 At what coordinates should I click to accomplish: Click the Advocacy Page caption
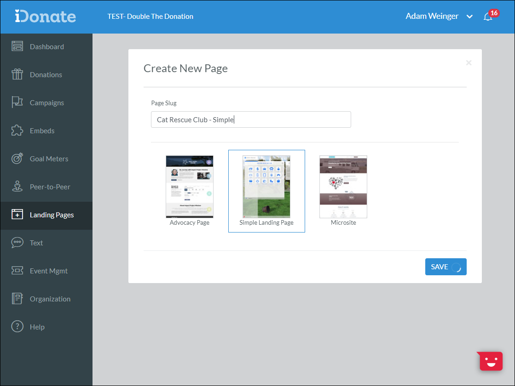pyautogui.click(x=190, y=223)
